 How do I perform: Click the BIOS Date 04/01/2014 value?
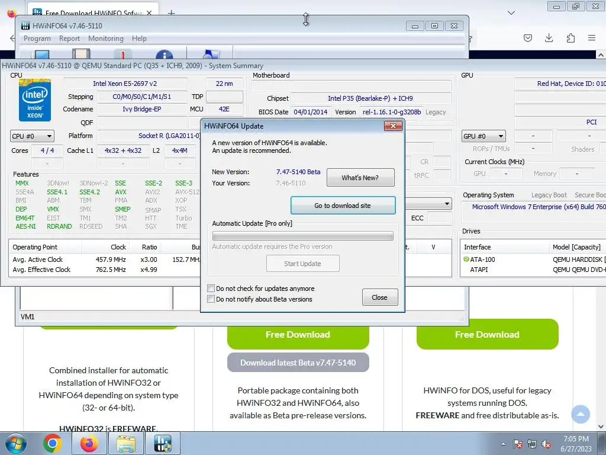click(x=310, y=112)
